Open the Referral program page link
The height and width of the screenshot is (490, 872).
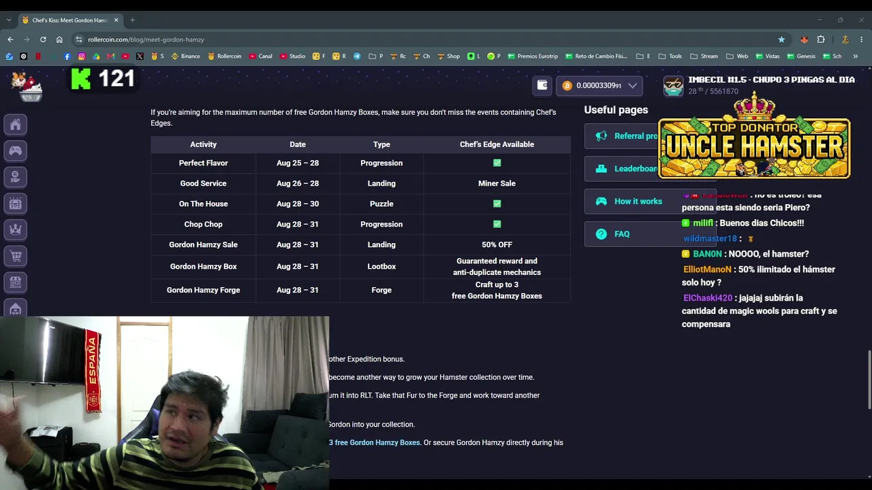click(621, 136)
